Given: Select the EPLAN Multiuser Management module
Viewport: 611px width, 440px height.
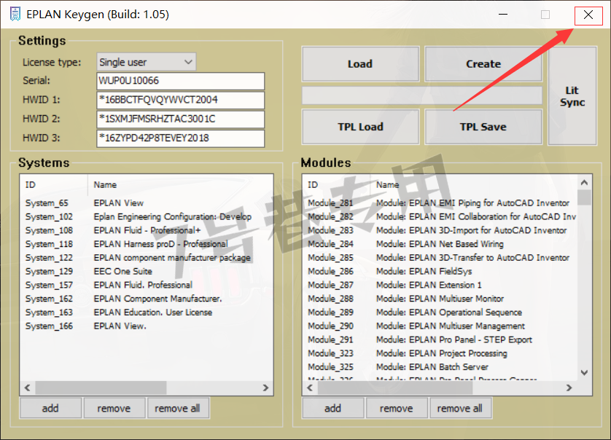Looking at the screenshot, I should [440, 326].
